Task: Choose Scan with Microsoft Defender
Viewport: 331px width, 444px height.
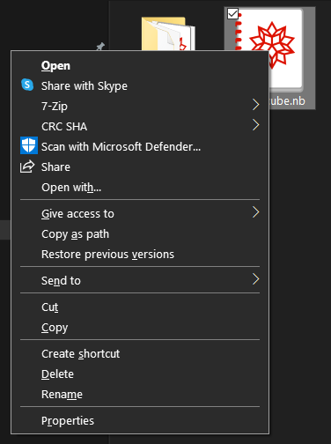Action: point(140,147)
